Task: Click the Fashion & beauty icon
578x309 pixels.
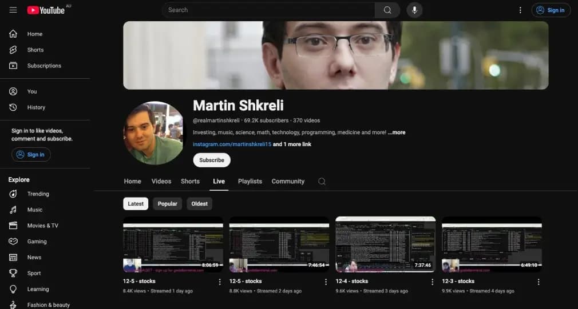Action: pyautogui.click(x=13, y=304)
